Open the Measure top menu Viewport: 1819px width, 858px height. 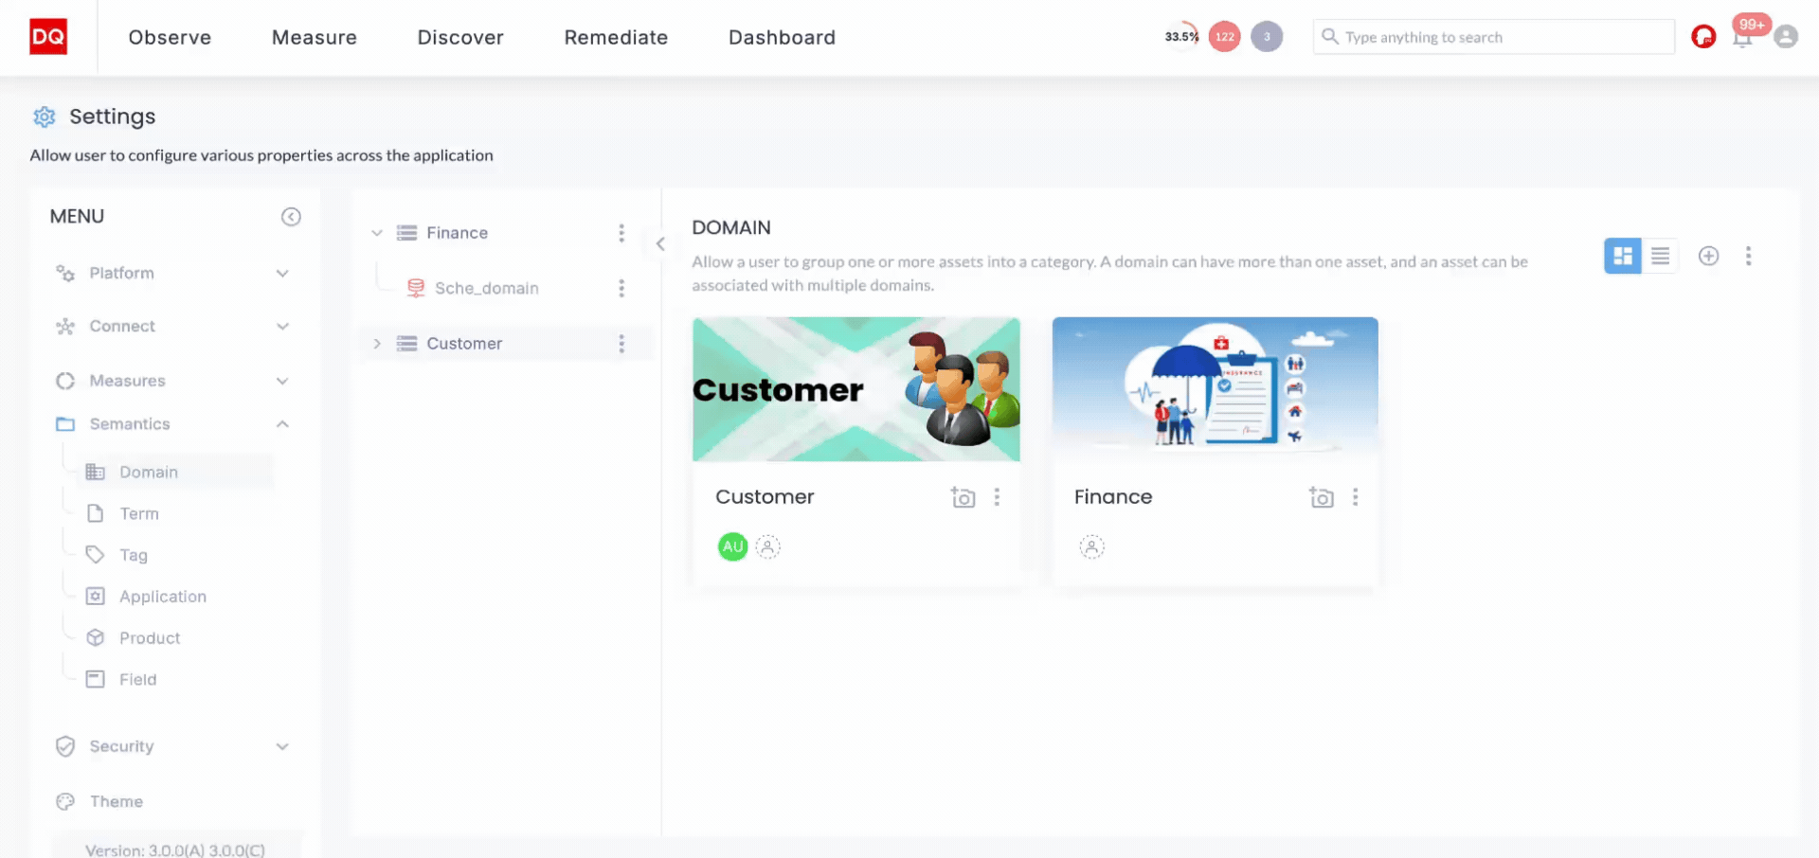315,37
